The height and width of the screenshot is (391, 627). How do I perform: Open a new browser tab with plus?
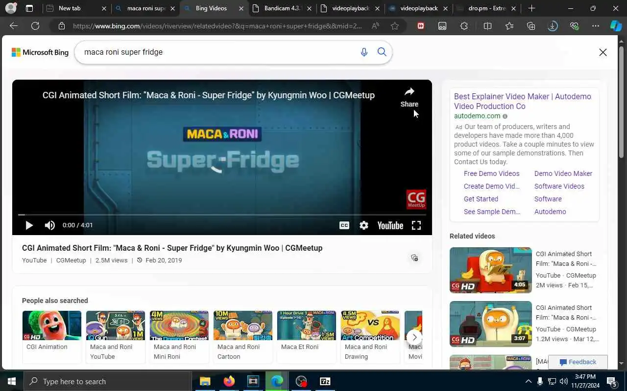click(532, 8)
